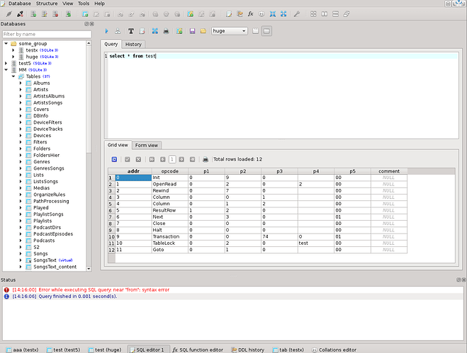
Task: Refresh the grid data with the blue reload icon
Action: click(114, 159)
